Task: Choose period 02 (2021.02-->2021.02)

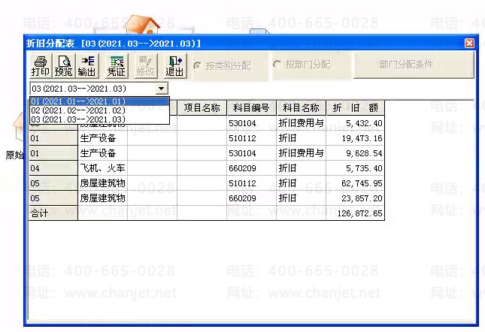Action: click(99, 110)
